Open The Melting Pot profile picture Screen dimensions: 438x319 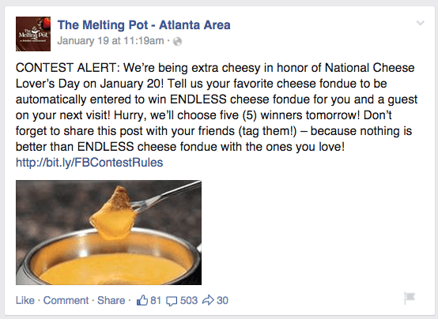tap(33, 34)
